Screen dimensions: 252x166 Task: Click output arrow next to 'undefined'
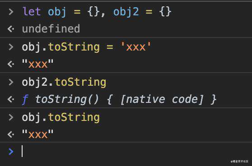coord(11,29)
